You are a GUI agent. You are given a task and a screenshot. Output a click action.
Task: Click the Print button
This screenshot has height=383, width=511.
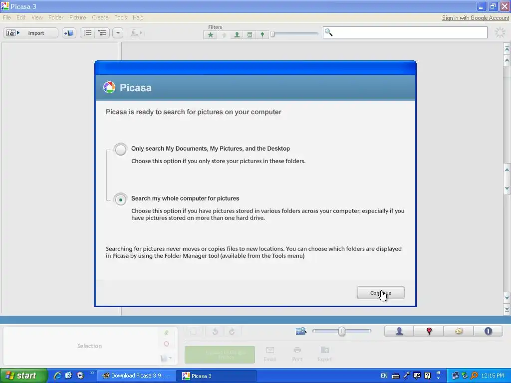point(297,354)
